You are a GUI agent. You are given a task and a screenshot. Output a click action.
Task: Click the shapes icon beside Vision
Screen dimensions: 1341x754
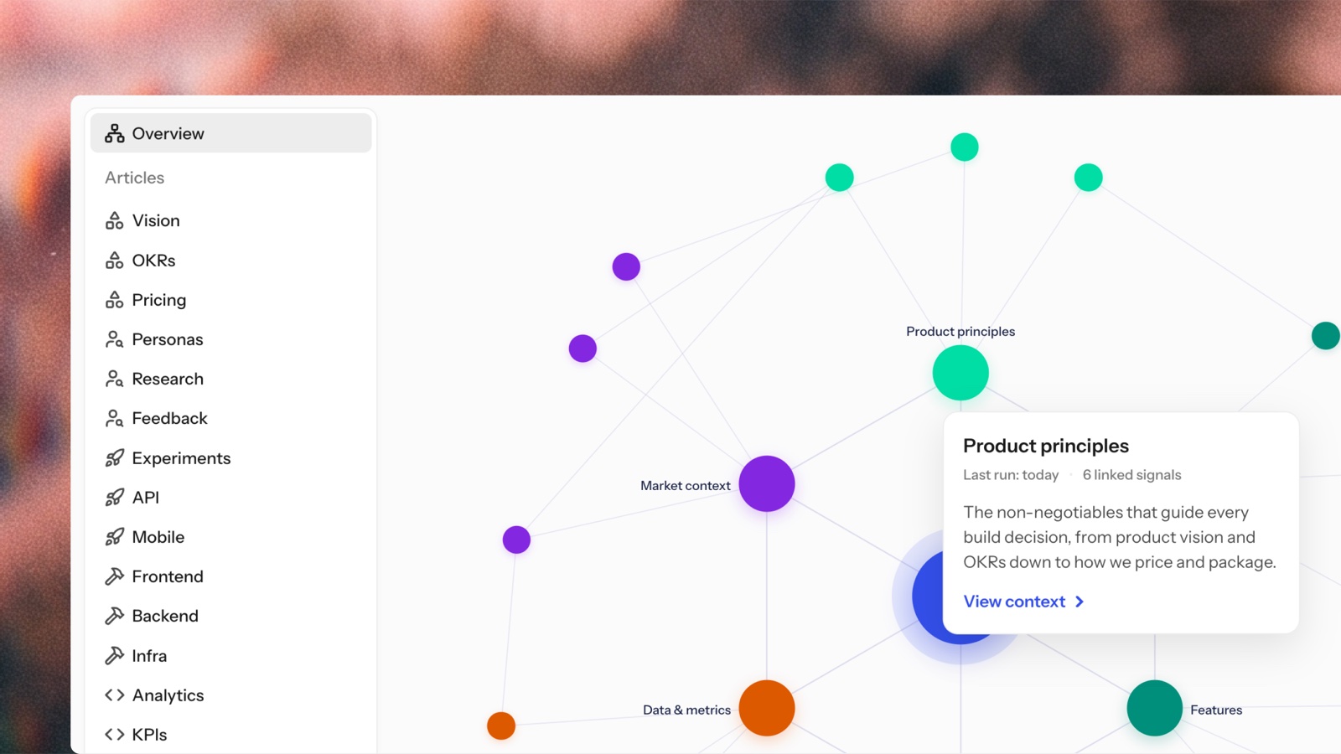coord(115,220)
